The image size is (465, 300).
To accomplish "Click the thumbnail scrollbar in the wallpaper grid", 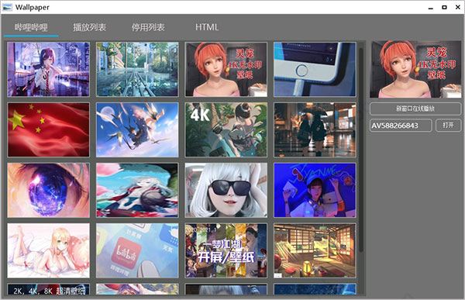I will click(x=361, y=148).
